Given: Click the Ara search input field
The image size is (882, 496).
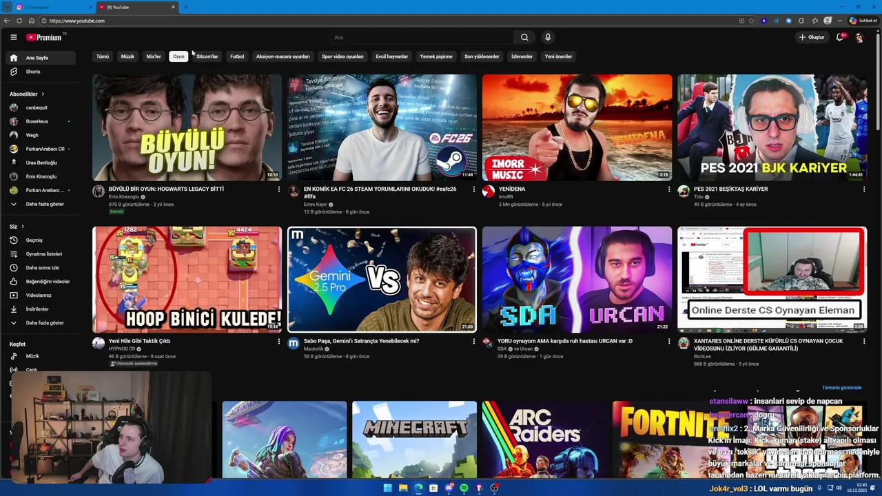Looking at the screenshot, I should click(x=420, y=37).
